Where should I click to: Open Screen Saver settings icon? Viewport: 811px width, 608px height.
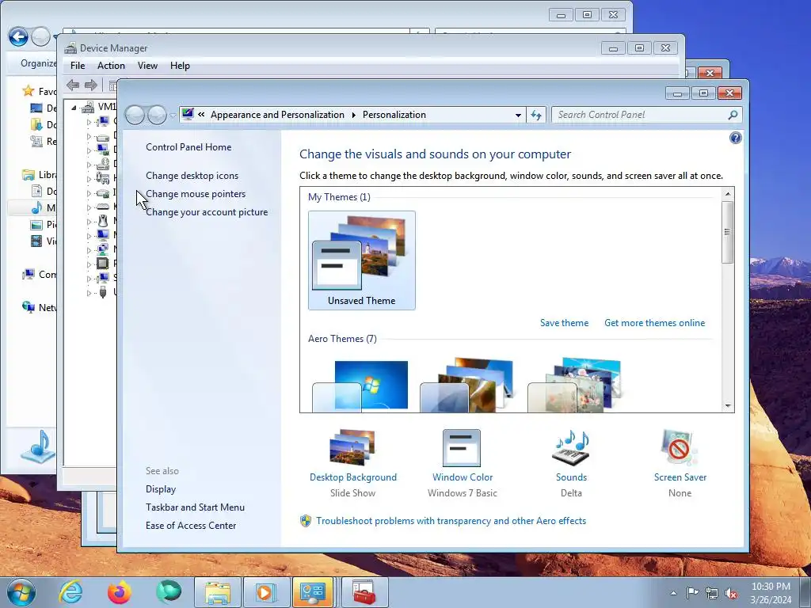680,448
